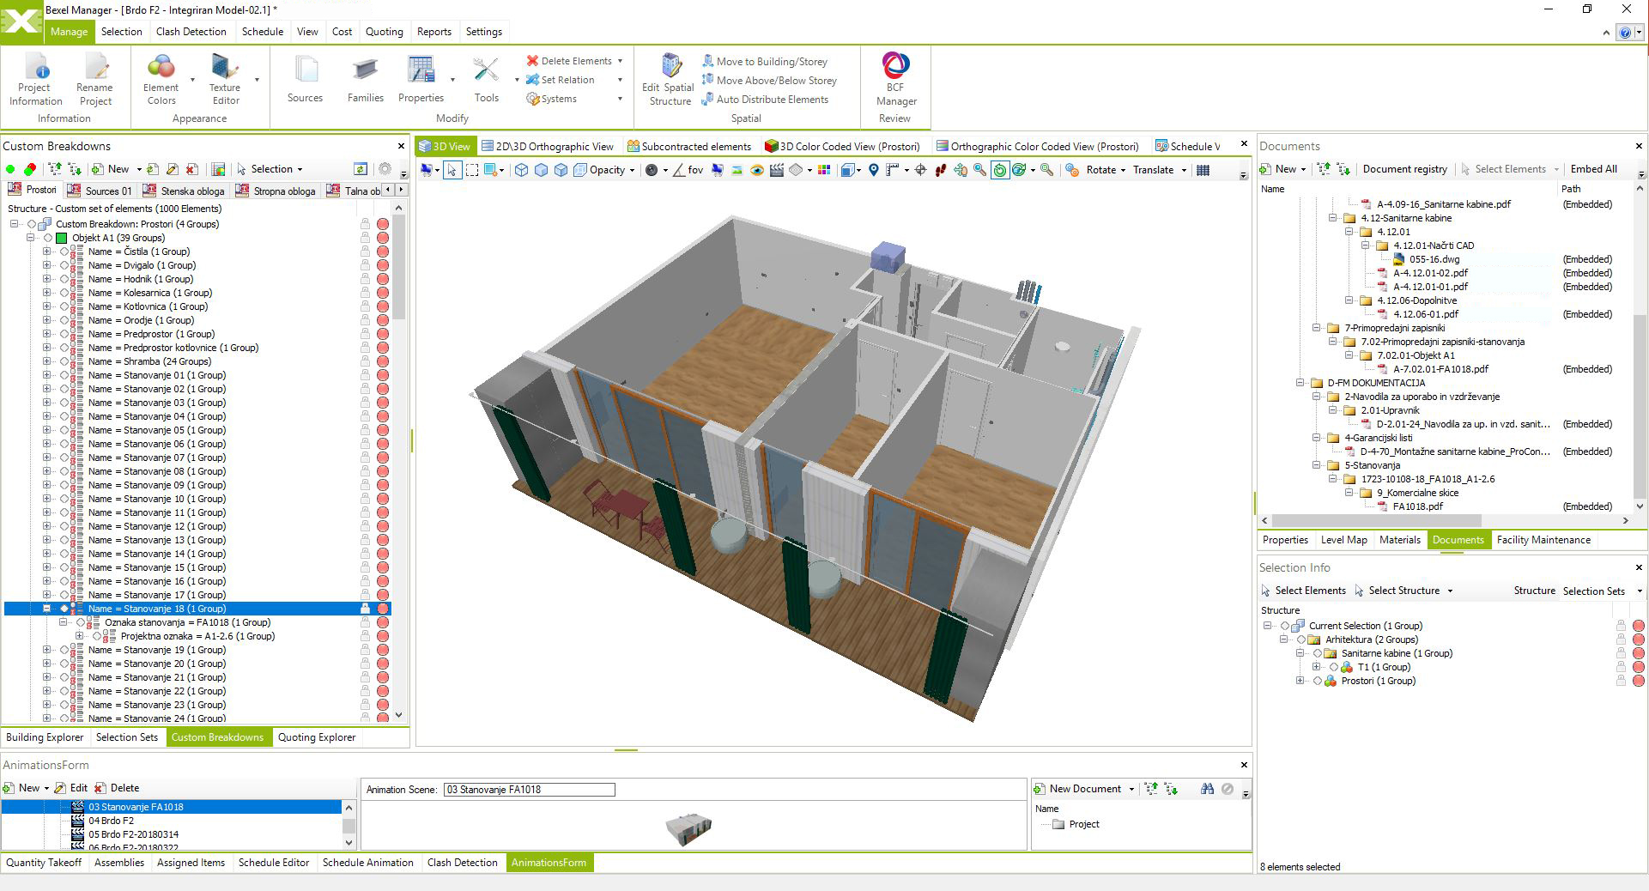Click green color swatch of Objekt A1
Screen dimensions: 1649x891
[62, 238]
